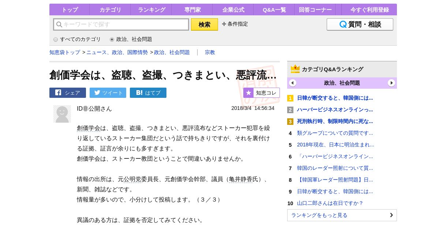Open the ランキング tab
Screen dimensions: 439x230
(x=151, y=10)
